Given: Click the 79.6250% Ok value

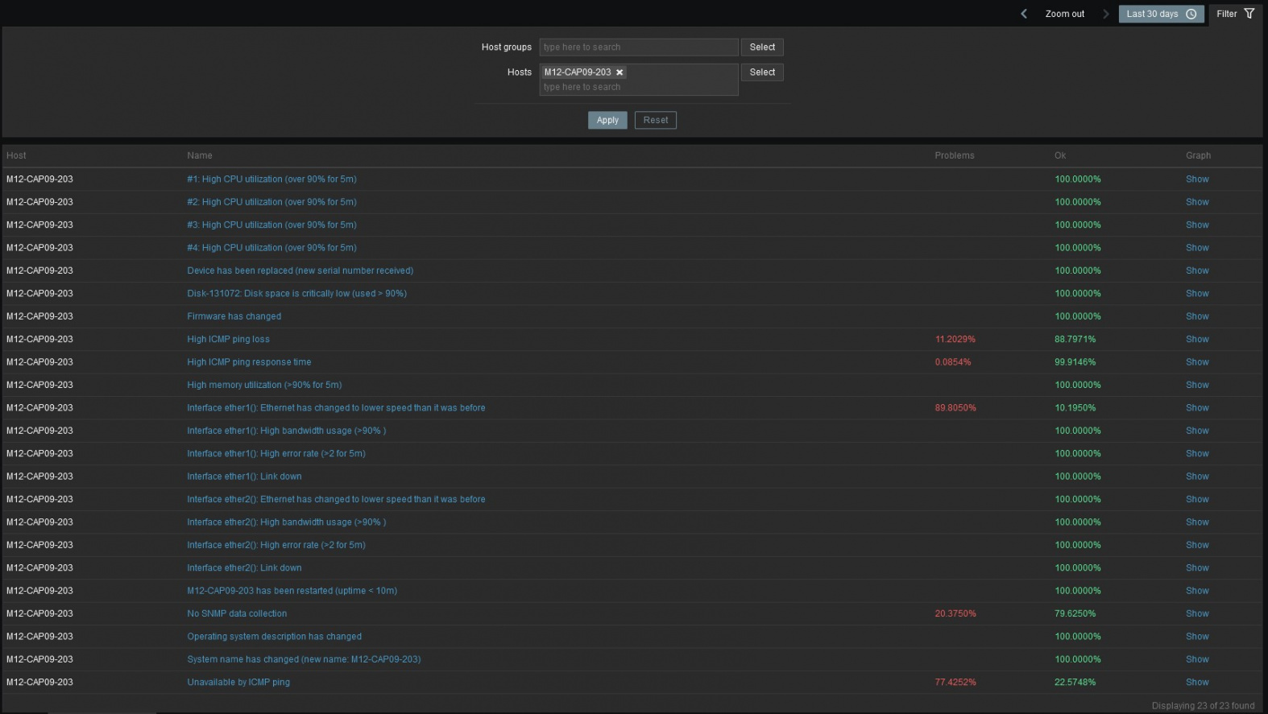Looking at the screenshot, I should (x=1075, y=613).
